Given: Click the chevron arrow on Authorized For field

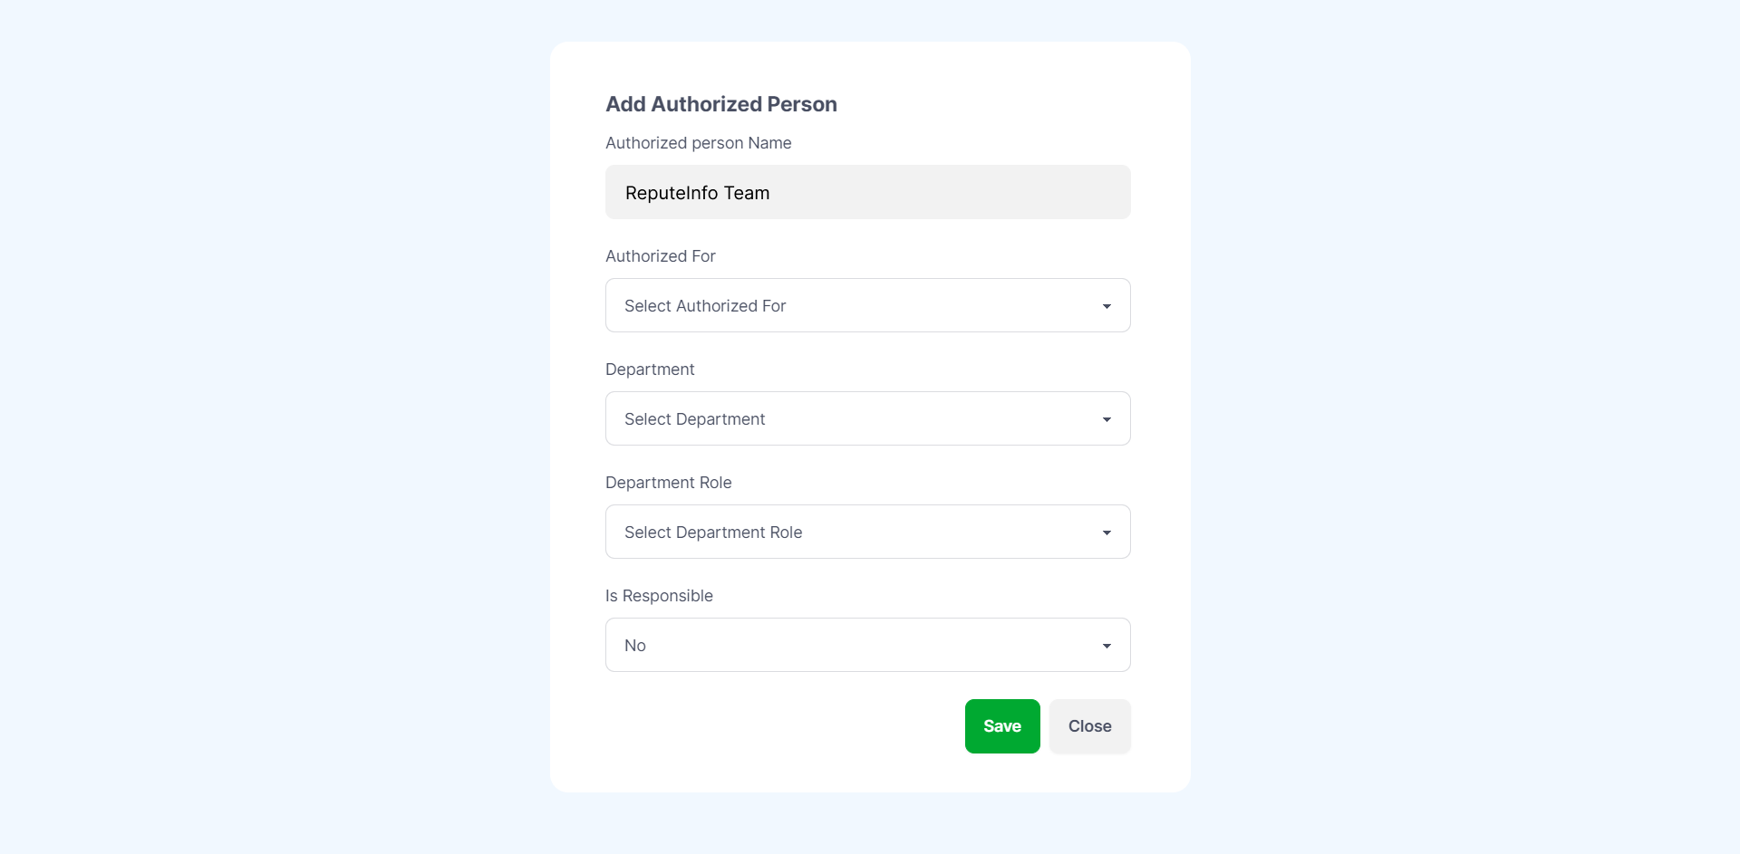Looking at the screenshot, I should click(x=1107, y=306).
